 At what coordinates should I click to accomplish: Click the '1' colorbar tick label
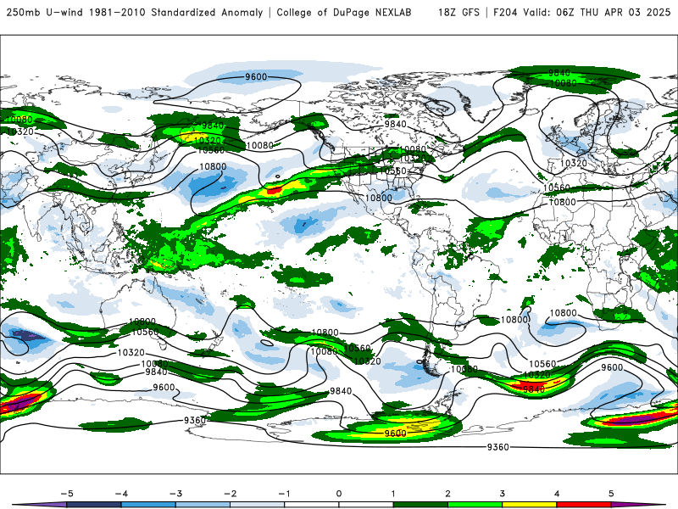tap(393, 494)
